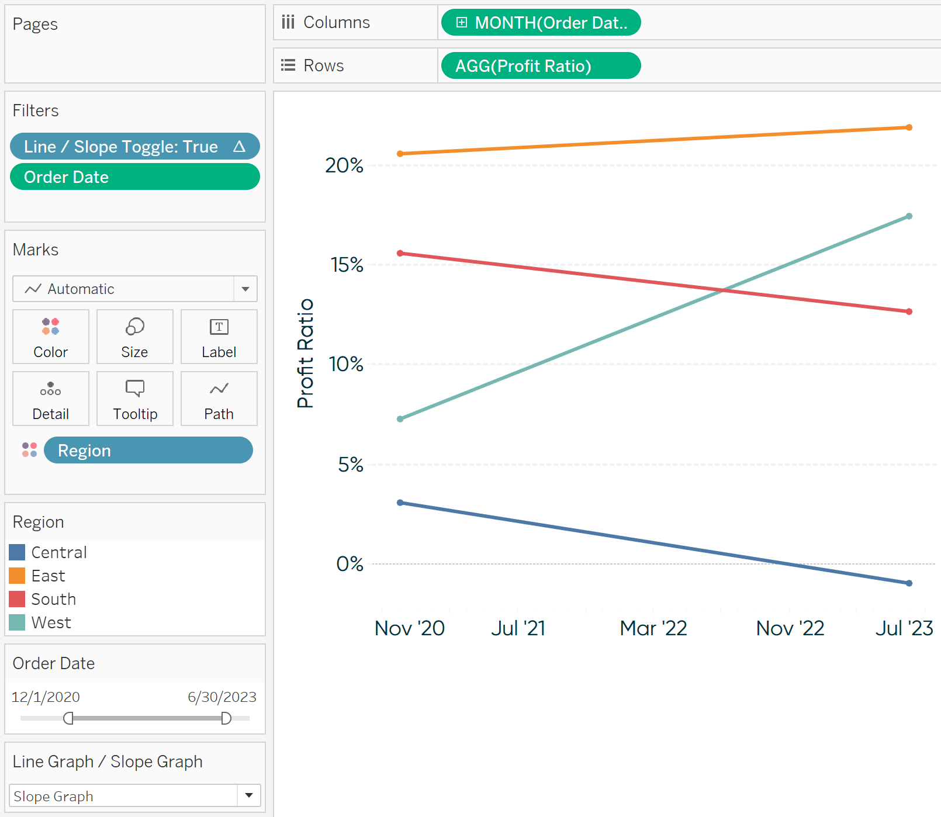Select the East legend entry
This screenshot has width=941, height=817.
[x=48, y=576]
